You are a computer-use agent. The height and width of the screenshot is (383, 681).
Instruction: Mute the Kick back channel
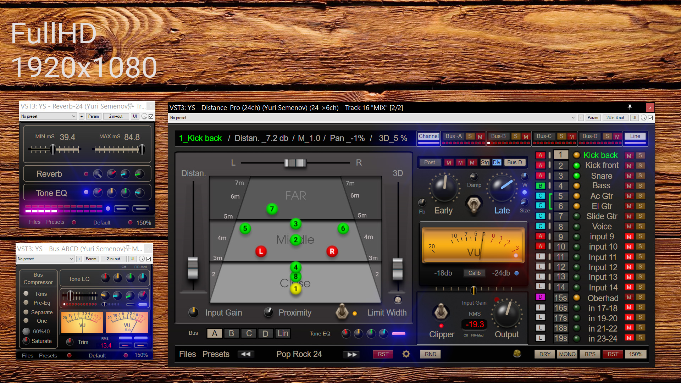coord(629,155)
